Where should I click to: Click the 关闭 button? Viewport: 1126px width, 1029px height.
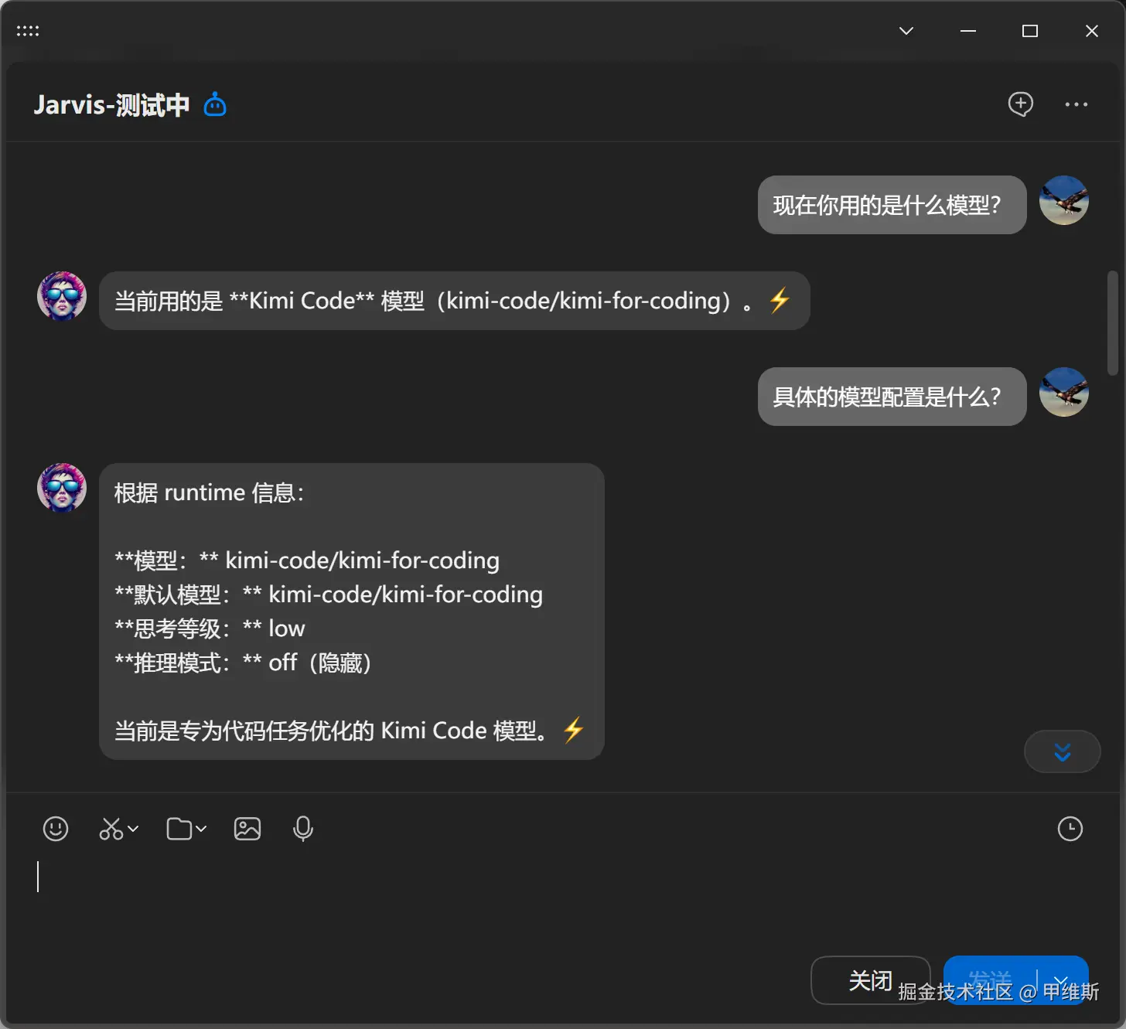pos(870,980)
